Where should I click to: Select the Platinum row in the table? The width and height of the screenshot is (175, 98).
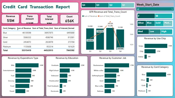click(39, 47)
